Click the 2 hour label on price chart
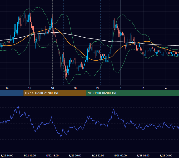 coord(143,88)
